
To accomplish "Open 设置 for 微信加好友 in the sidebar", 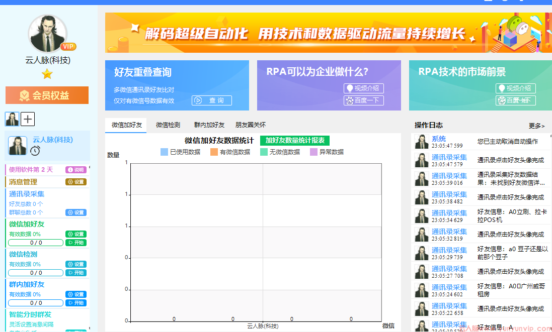I will tap(76, 234).
